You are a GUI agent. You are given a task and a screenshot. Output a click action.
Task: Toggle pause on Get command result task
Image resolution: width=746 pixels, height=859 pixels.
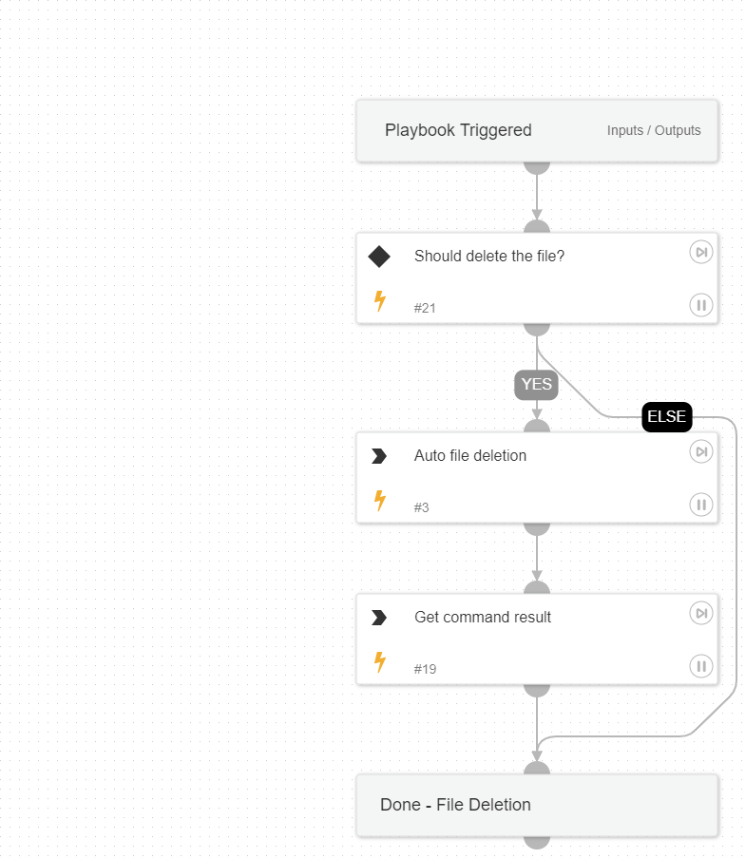[x=700, y=666]
